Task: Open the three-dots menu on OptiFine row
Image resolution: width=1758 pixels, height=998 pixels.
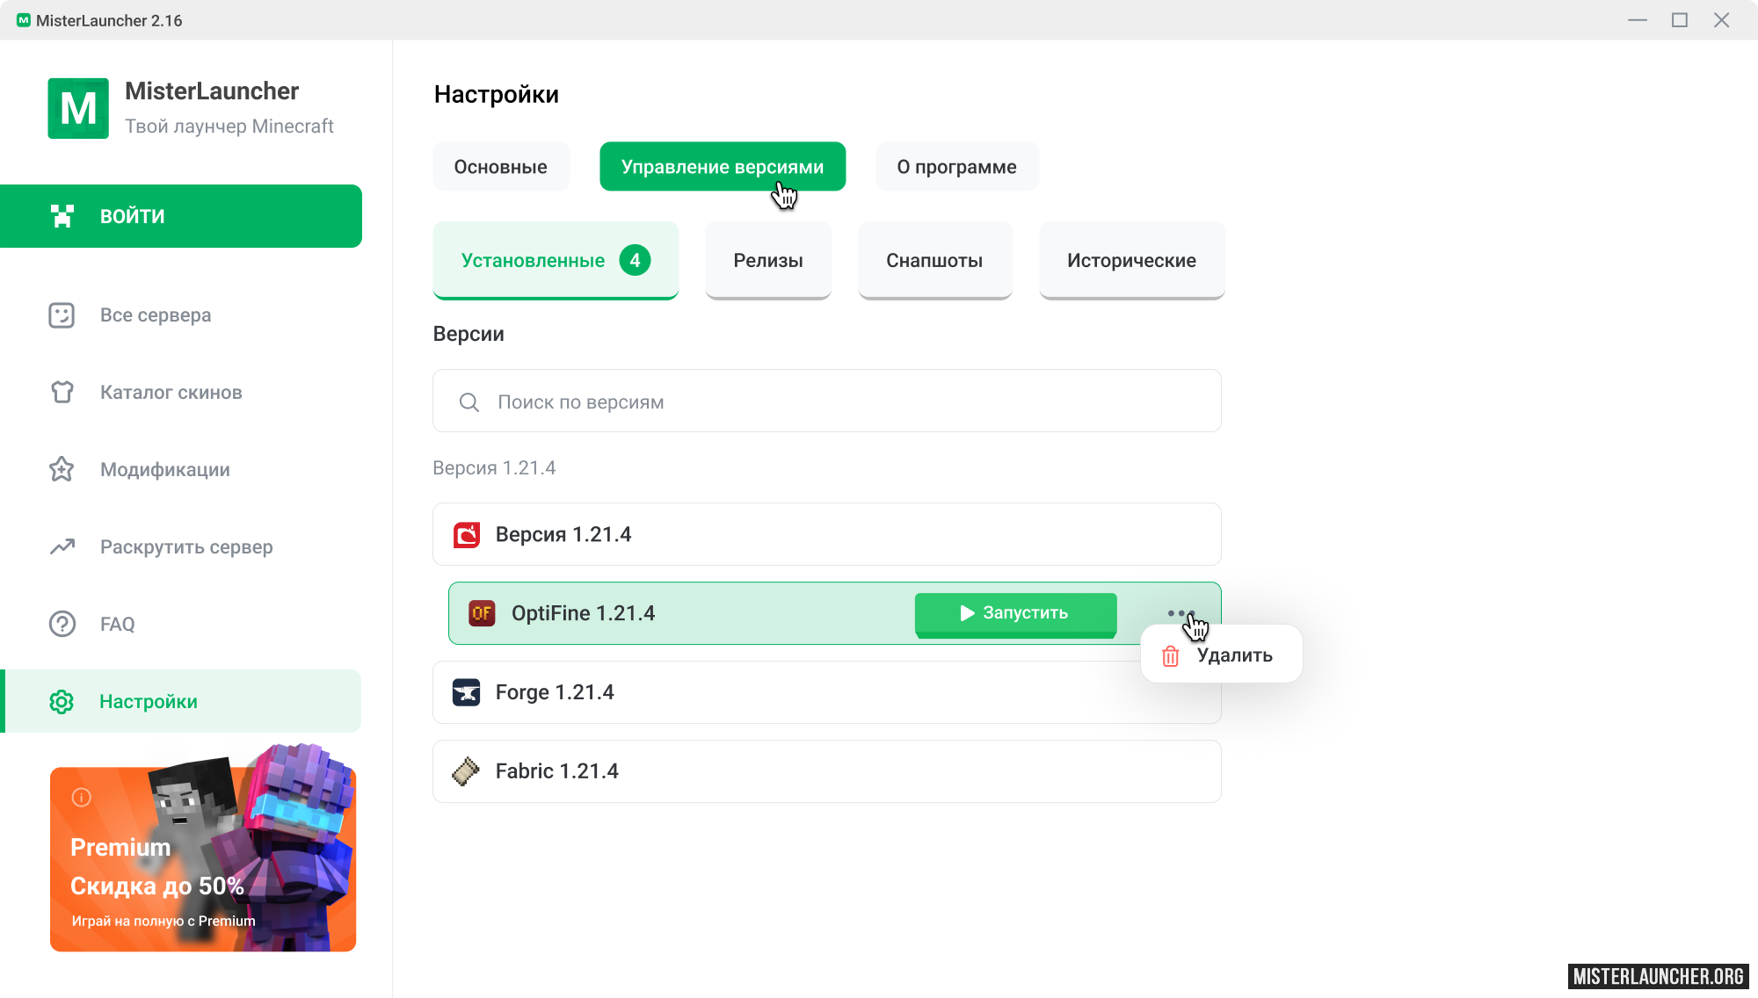Action: point(1180,613)
